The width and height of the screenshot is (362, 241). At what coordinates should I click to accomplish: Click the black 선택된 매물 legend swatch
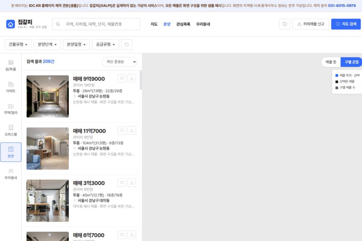coord(337,81)
